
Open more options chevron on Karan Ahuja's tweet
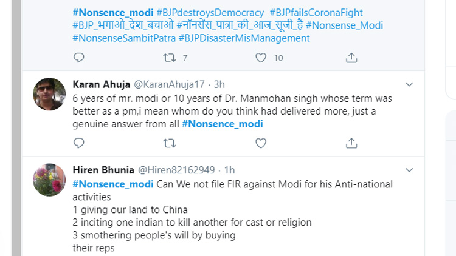(409, 84)
